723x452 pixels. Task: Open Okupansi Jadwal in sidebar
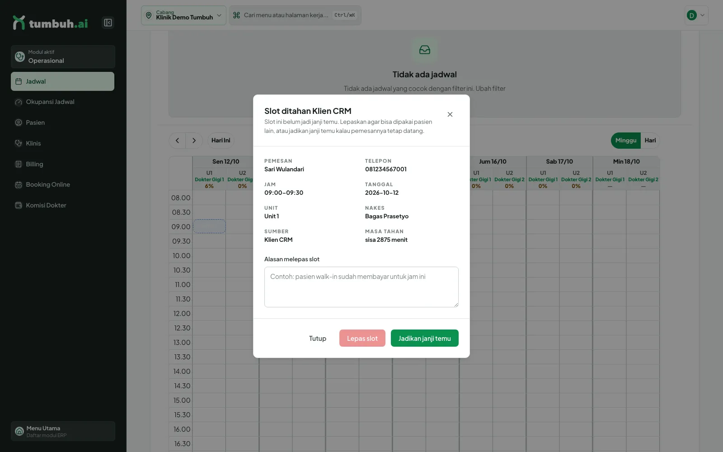pos(62,102)
